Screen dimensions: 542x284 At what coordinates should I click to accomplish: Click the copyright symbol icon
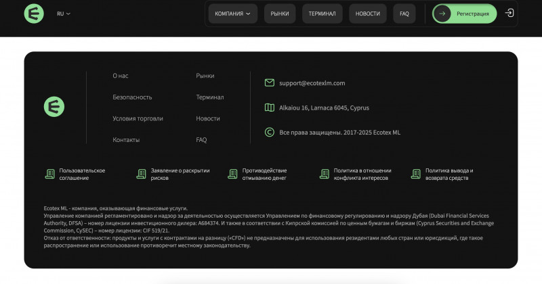coord(270,132)
